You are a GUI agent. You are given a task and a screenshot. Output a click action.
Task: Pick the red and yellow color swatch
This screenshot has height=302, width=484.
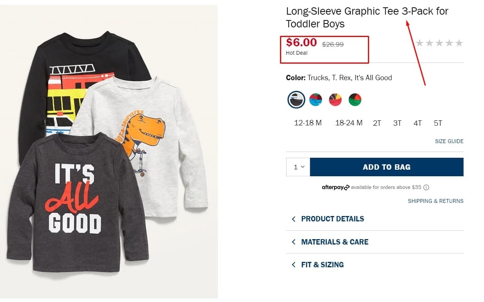tap(335, 100)
